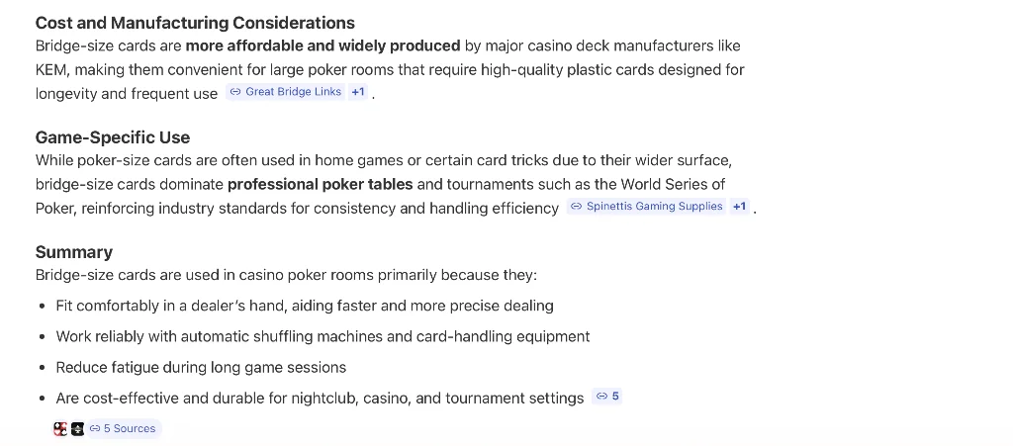Click the link icon in 5 Sources button

click(x=95, y=428)
